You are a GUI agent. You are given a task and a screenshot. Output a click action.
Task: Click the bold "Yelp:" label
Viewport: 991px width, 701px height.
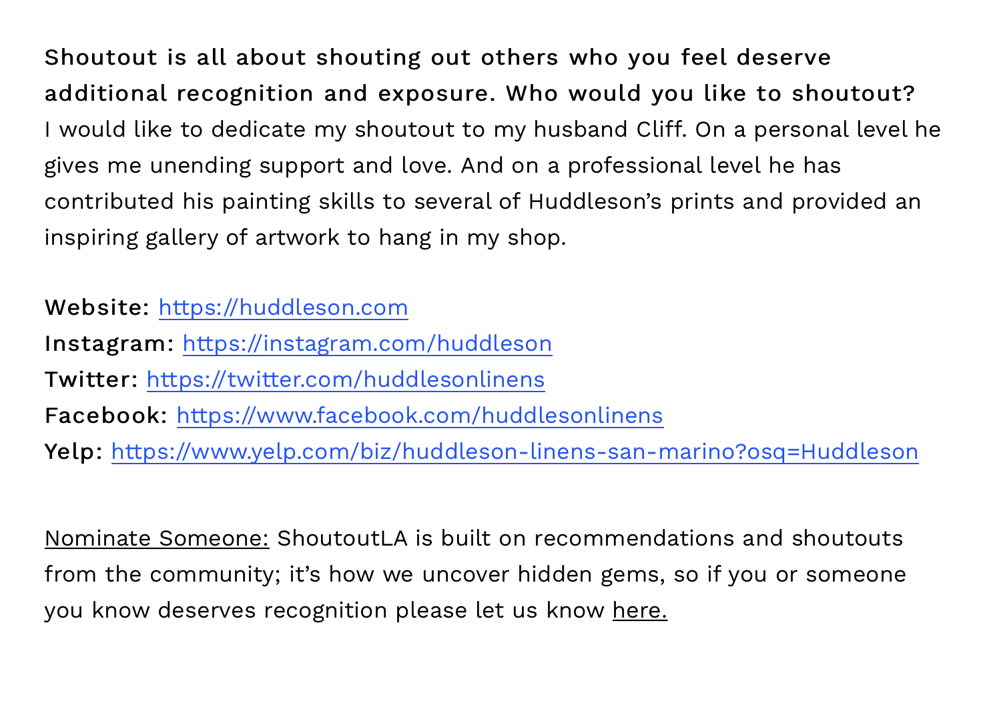tap(73, 452)
